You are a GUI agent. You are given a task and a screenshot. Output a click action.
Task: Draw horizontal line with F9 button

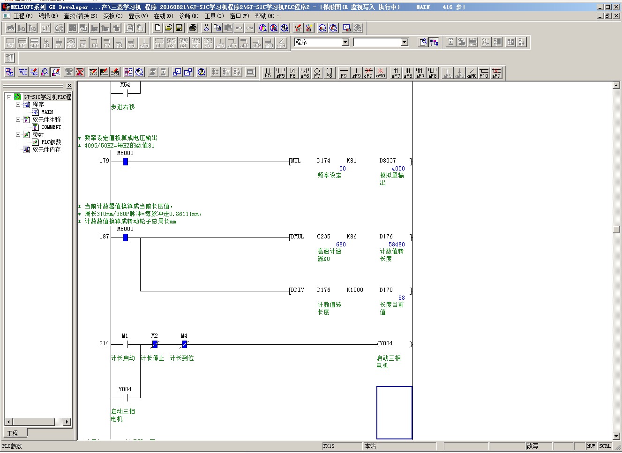point(344,72)
